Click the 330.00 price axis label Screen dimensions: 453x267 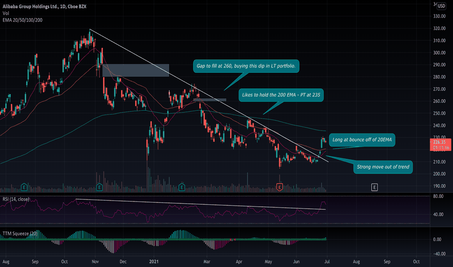pyautogui.click(x=439, y=17)
